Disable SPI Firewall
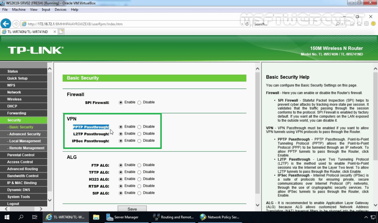Image resolution: width=378 pixels, height=223 pixels. [139, 102]
